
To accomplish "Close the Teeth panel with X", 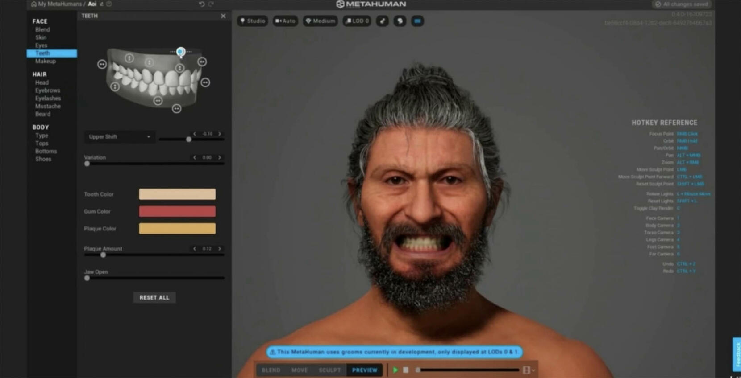I will pos(223,16).
